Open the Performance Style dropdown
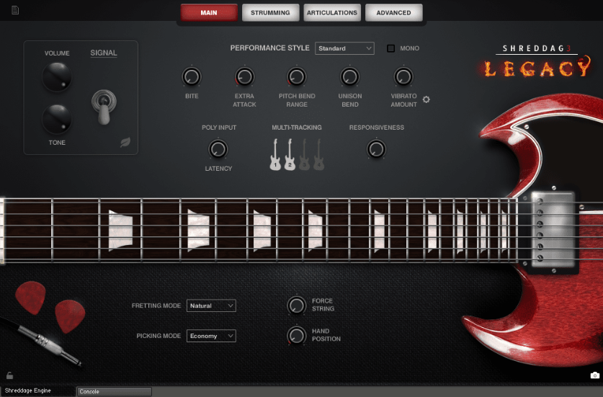603x397 pixels. click(x=344, y=48)
